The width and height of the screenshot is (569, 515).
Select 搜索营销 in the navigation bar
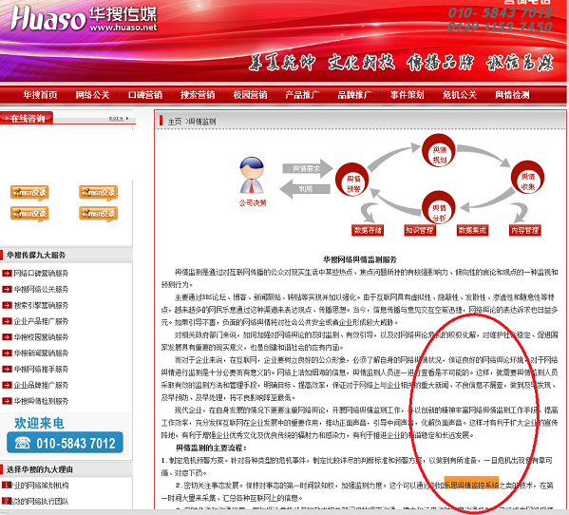pos(198,95)
